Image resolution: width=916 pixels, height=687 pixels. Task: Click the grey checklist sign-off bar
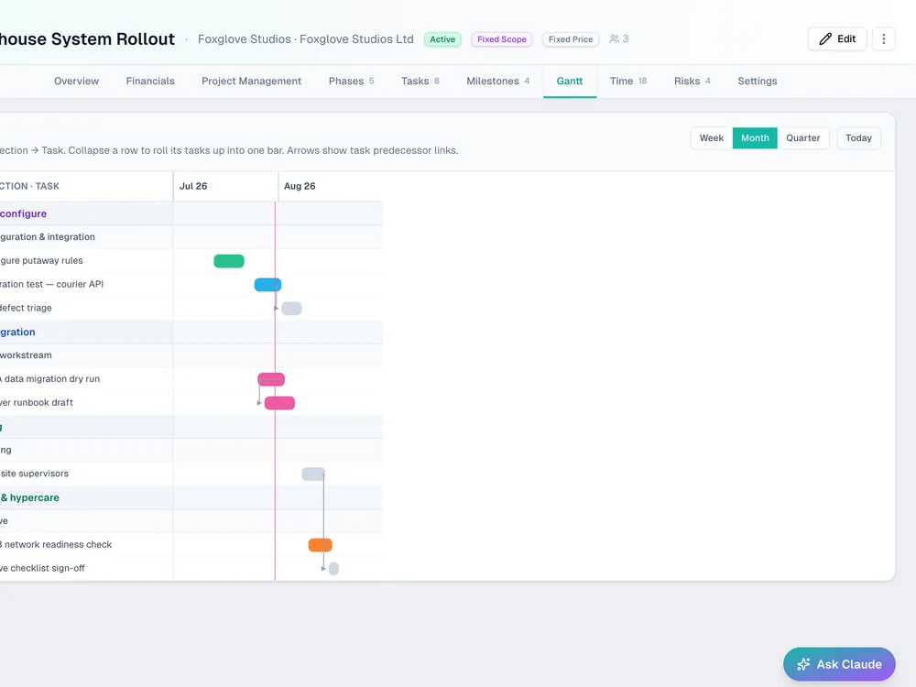click(333, 569)
